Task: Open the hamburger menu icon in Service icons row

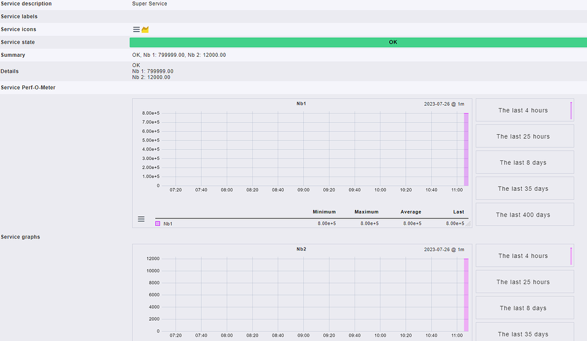Action: click(136, 29)
